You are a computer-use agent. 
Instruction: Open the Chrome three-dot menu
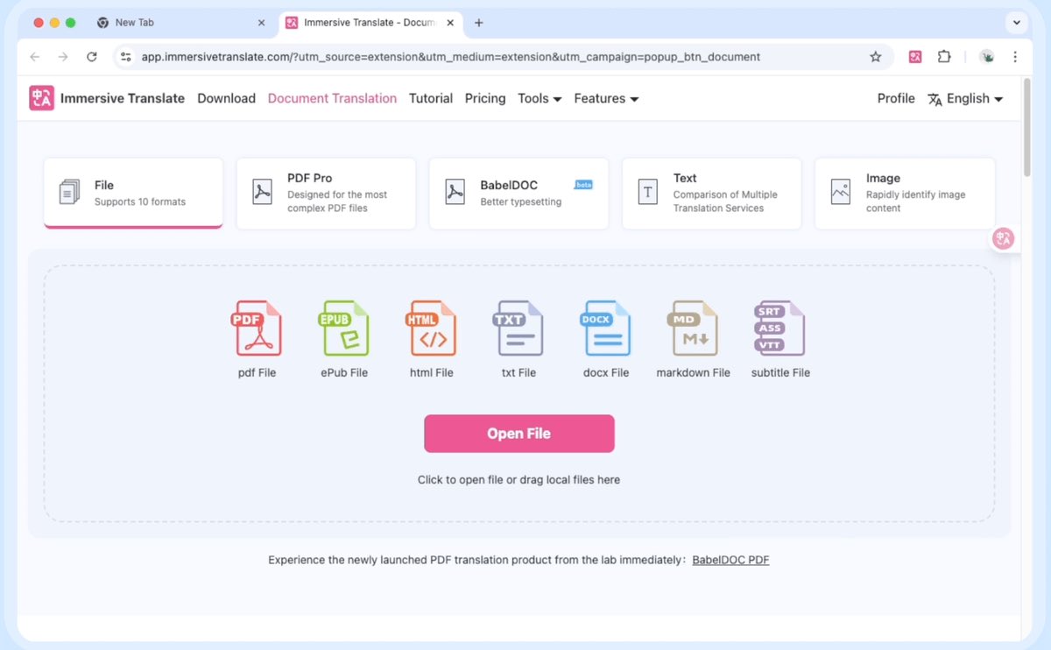1015,57
